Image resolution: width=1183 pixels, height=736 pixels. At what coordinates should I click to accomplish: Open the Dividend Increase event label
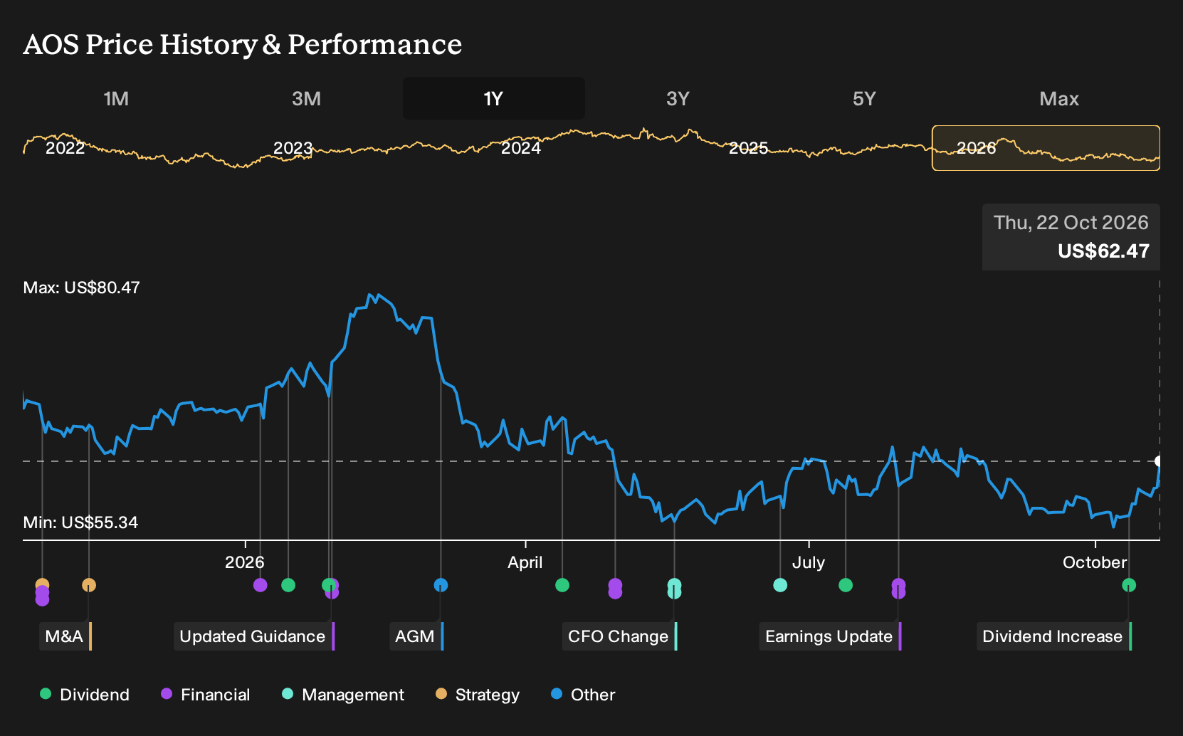pos(1054,636)
